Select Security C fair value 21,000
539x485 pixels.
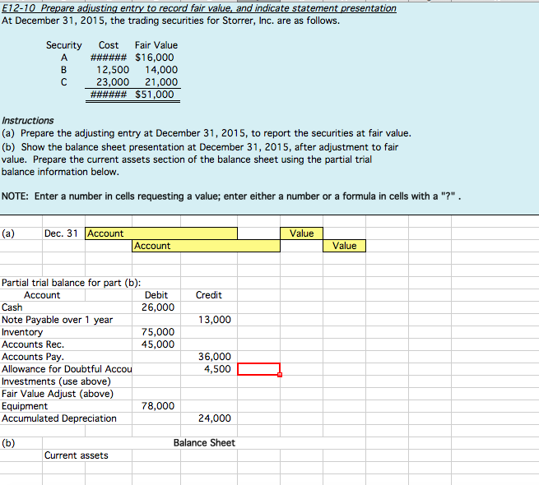(161, 82)
